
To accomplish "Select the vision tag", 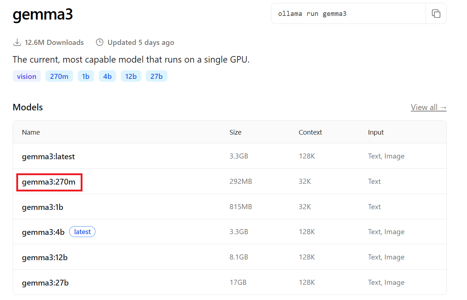I will [27, 76].
